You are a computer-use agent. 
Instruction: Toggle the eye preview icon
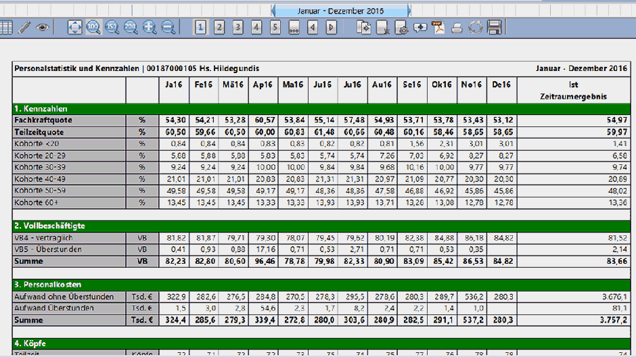43,28
